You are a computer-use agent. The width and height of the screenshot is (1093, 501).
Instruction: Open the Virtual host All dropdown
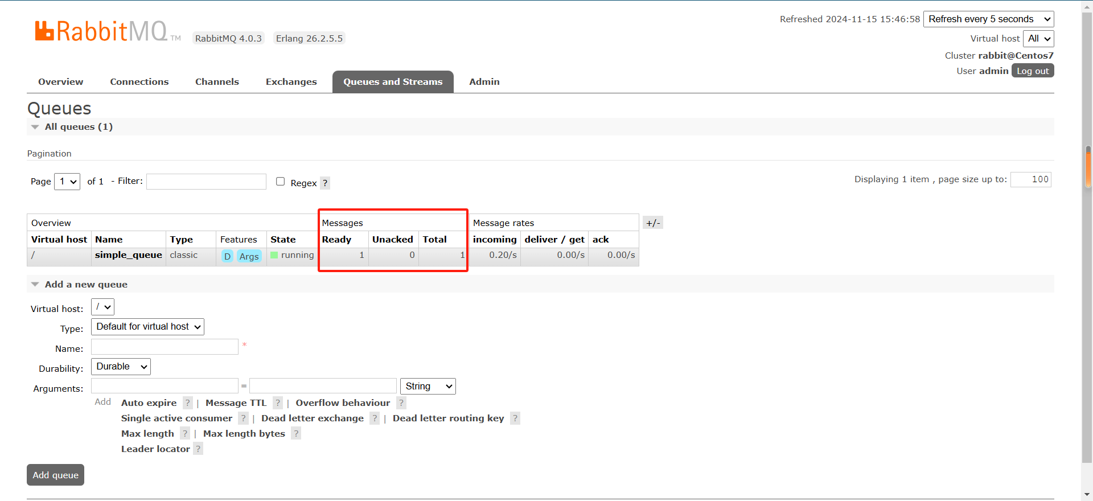(1039, 39)
